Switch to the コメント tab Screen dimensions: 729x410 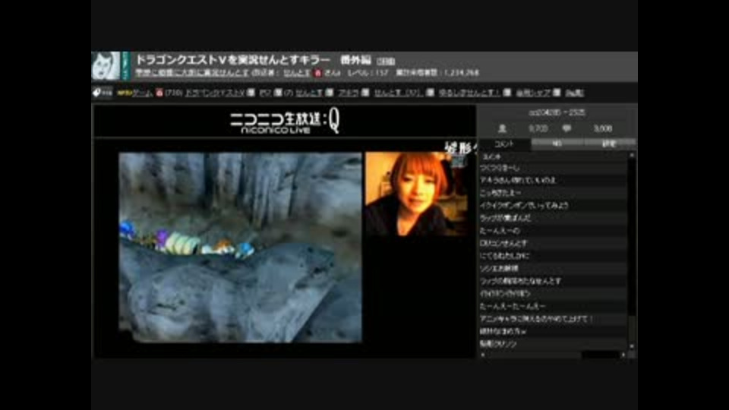click(504, 144)
